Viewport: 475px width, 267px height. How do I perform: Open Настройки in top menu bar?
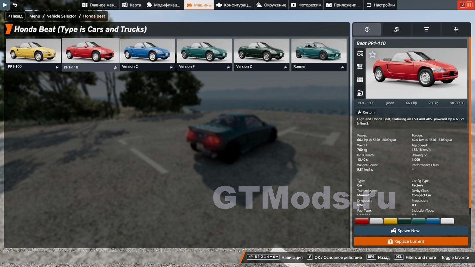381,5
